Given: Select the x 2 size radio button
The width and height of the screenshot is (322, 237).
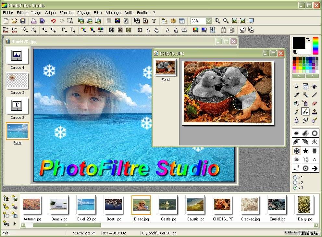Looking at the screenshot, I should tap(295, 182).
